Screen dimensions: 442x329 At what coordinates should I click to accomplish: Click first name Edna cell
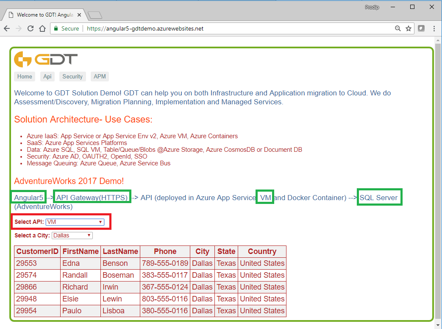[81, 263]
